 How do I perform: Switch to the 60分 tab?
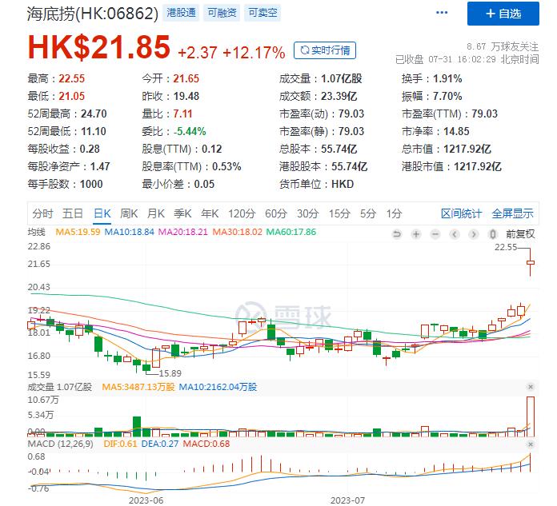click(x=276, y=213)
